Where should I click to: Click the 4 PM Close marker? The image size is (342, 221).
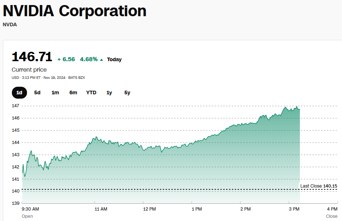[332, 212]
